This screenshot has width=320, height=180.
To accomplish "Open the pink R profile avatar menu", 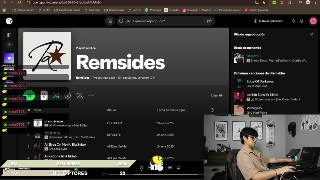I will [313, 21].
